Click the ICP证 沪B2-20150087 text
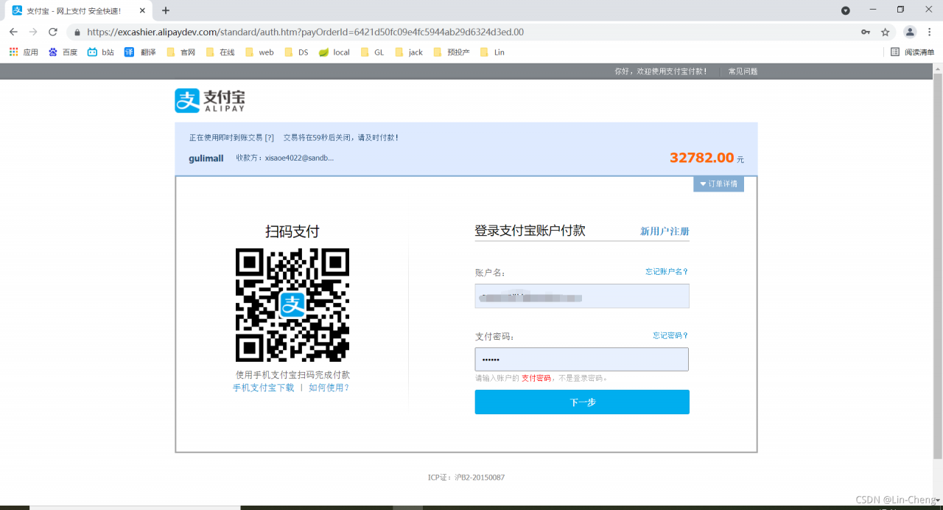Image resolution: width=943 pixels, height=510 pixels. pos(466,478)
